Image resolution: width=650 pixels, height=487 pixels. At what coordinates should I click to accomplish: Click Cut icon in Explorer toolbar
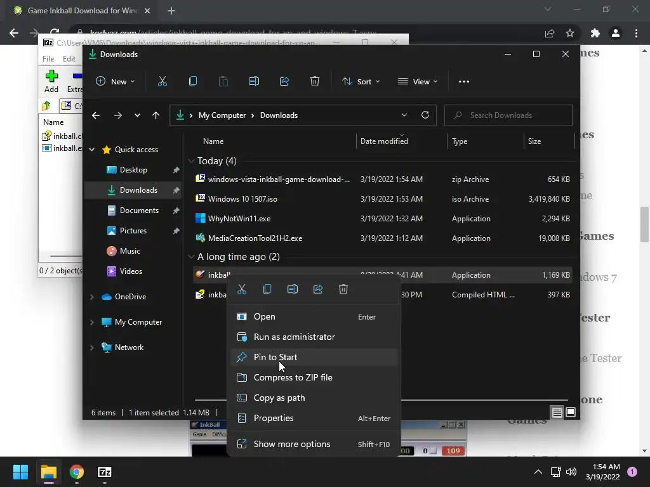point(162,82)
